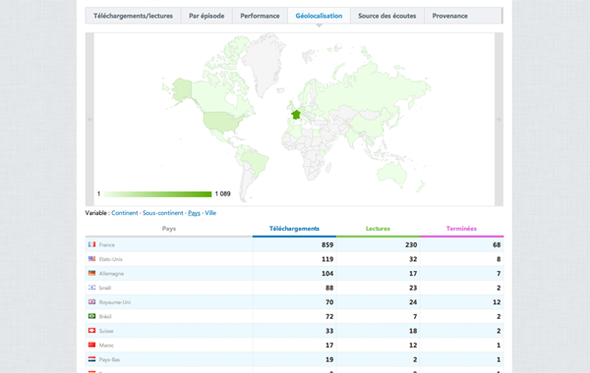Select the Ville variable link

pos(210,213)
